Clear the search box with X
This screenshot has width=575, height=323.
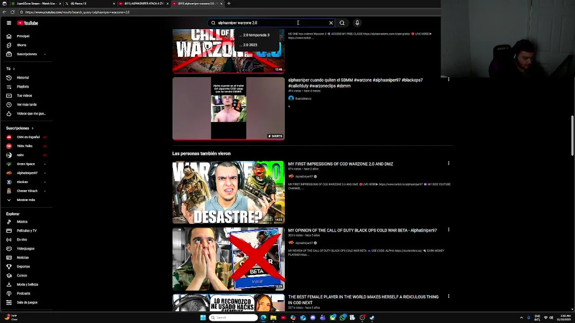[331, 23]
